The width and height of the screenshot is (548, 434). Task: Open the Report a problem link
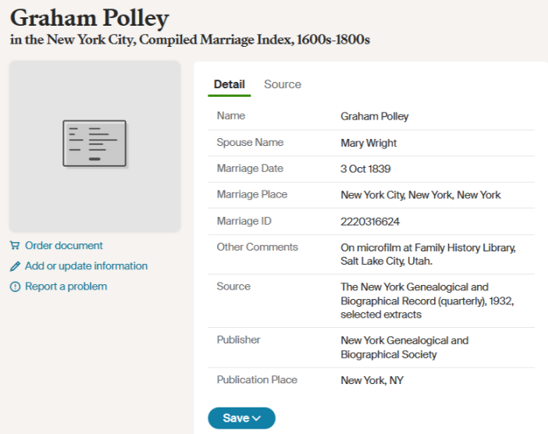click(66, 286)
